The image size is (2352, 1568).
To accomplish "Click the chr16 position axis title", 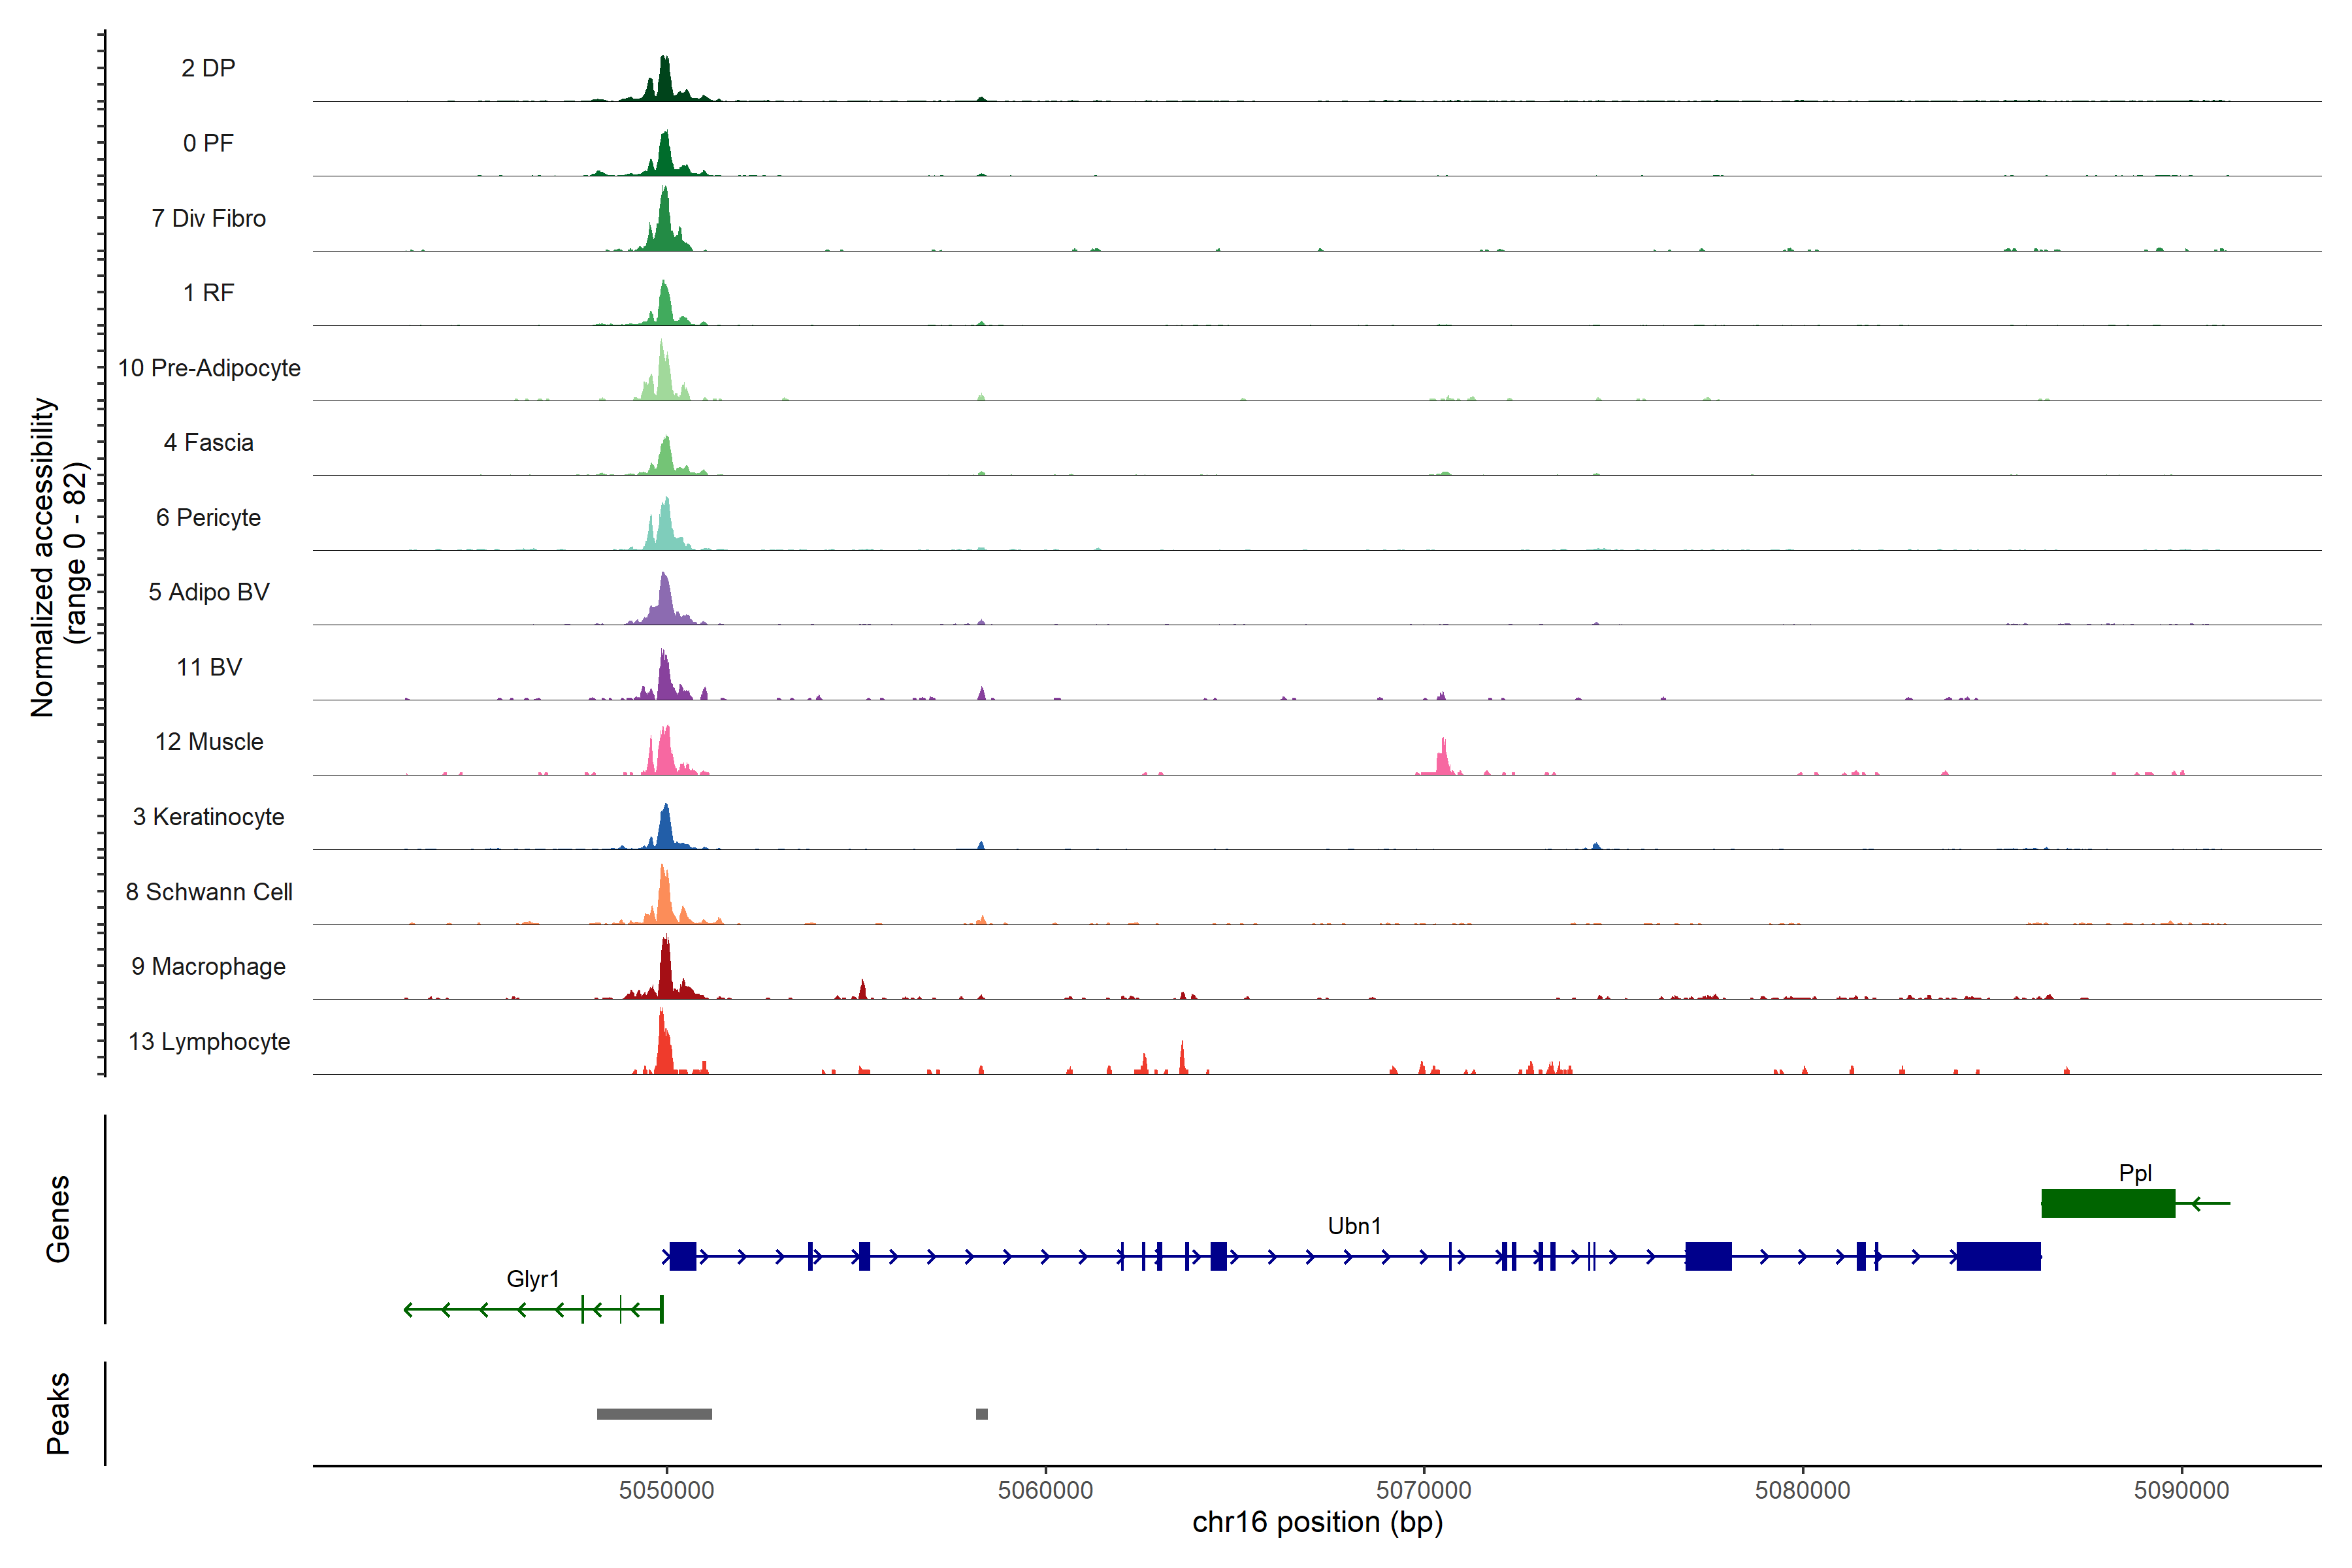I will [x=1317, y=1523].
